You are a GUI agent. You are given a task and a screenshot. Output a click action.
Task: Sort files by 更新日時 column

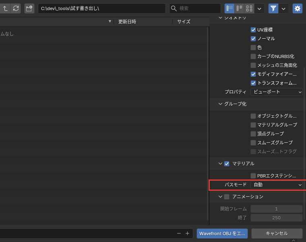click(127, 22)
